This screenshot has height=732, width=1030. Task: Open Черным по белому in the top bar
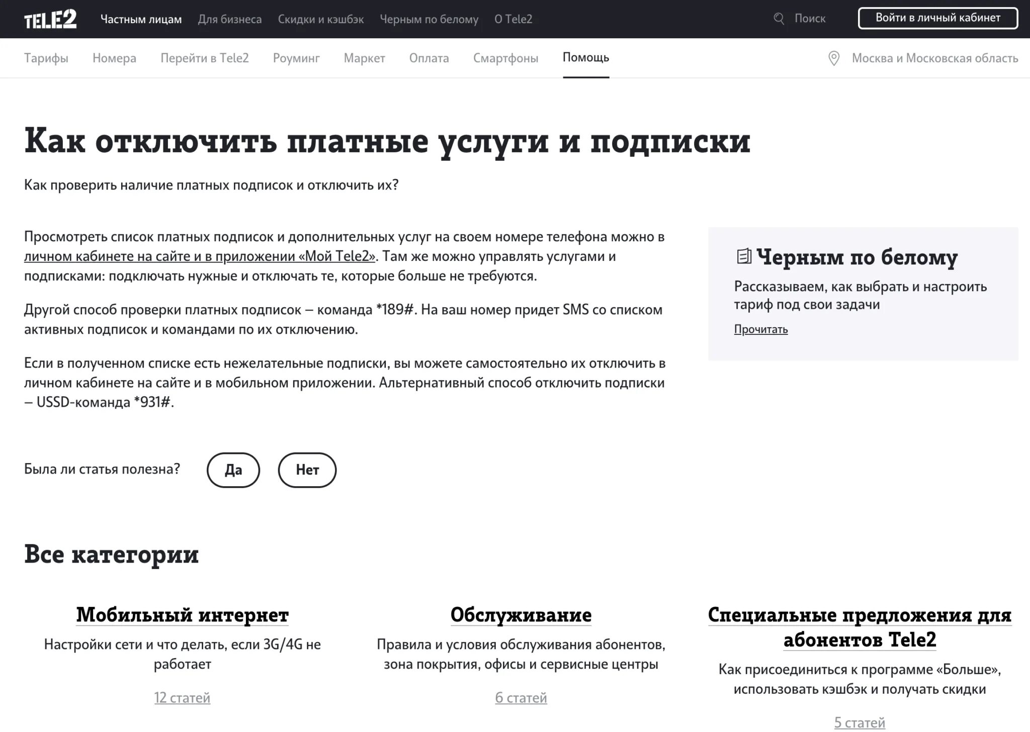(x=429, y=19)
